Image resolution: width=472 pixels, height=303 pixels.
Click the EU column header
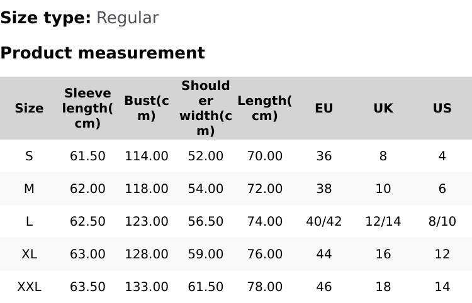(x=323, y=108)
